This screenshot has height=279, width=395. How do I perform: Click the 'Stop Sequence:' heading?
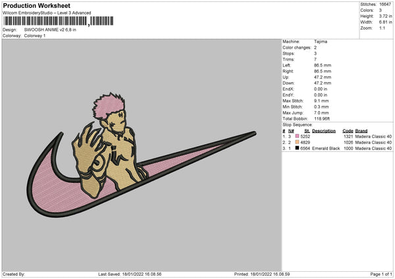(x=298, y=124)
